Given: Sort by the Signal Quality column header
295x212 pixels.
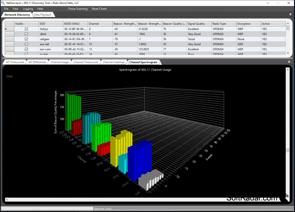Looking at the screenshot, I should click(x=199, y=24).
